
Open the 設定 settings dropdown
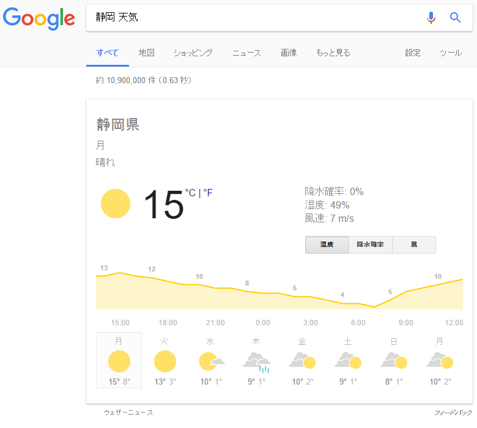pyautogui.click(x=413, y=53)
